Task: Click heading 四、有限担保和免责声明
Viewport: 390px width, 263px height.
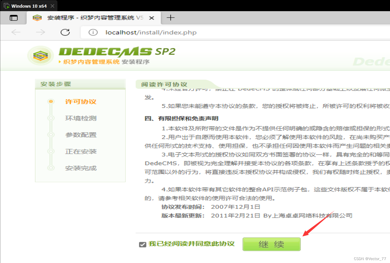Action: (x=181, y=118)
